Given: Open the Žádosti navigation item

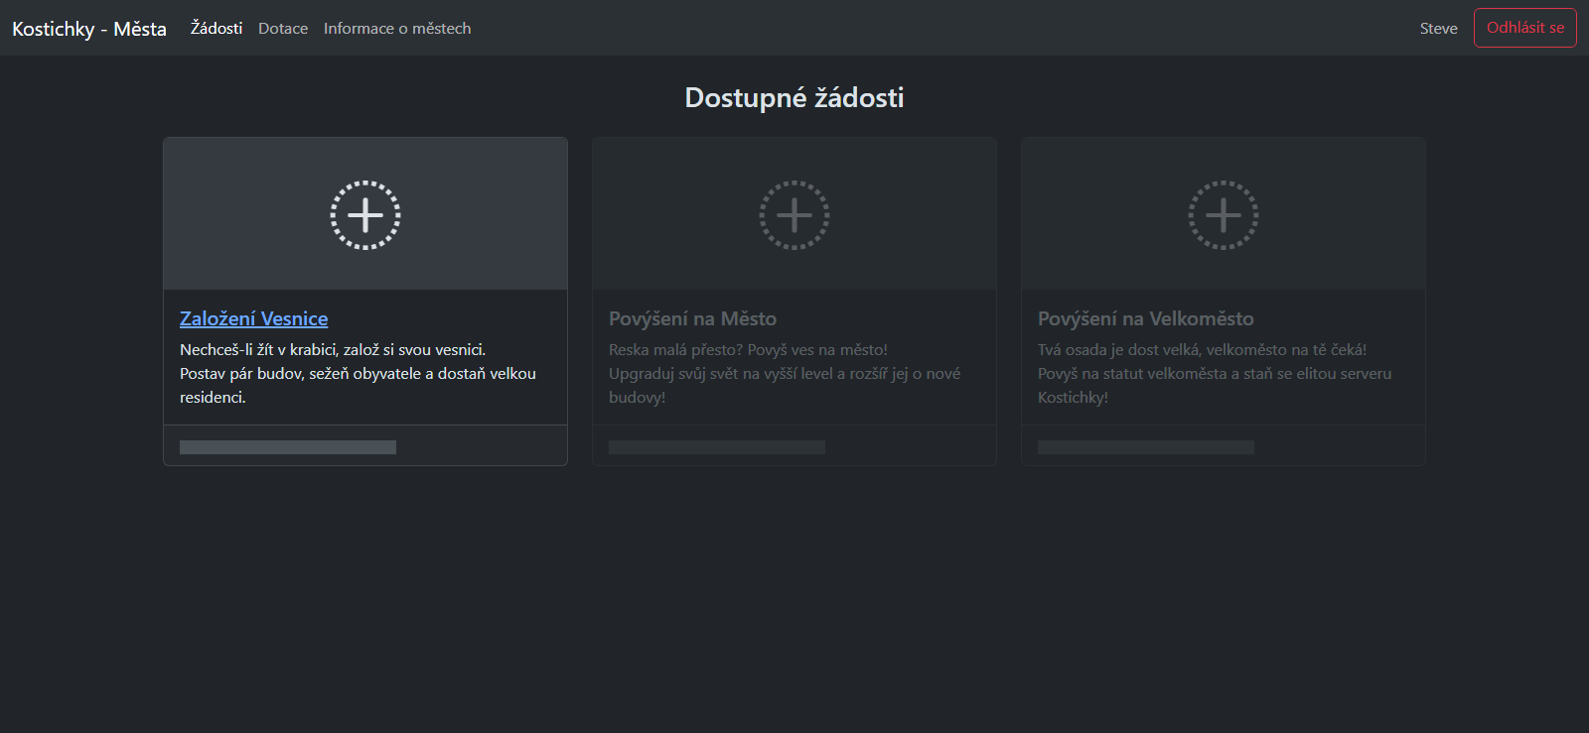Looking at the screenshot, I should (217, 28).
